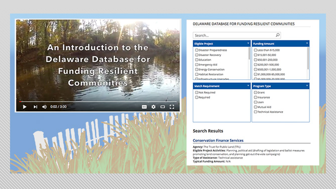Select Less than $15,000 funding amount
Image resolution: width=336 pixels, height=189 pixels.
(x=255, y=50)
